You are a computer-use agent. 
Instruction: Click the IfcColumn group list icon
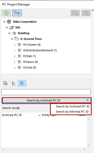pos(19,45)
